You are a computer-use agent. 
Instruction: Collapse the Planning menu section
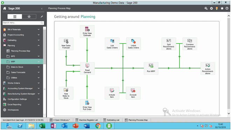tap(38, 46)
